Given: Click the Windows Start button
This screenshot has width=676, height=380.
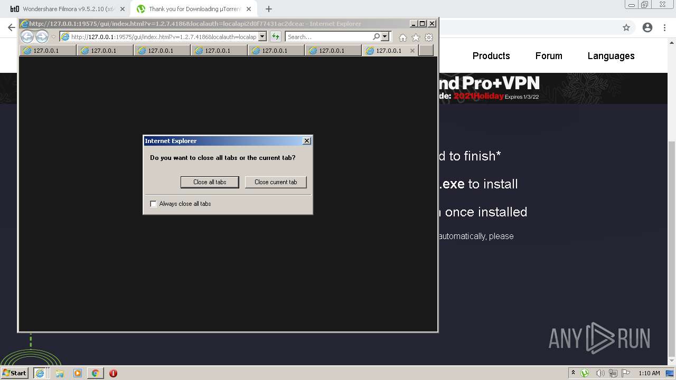Looking at the screenshot, I should (x=15, y=373).
